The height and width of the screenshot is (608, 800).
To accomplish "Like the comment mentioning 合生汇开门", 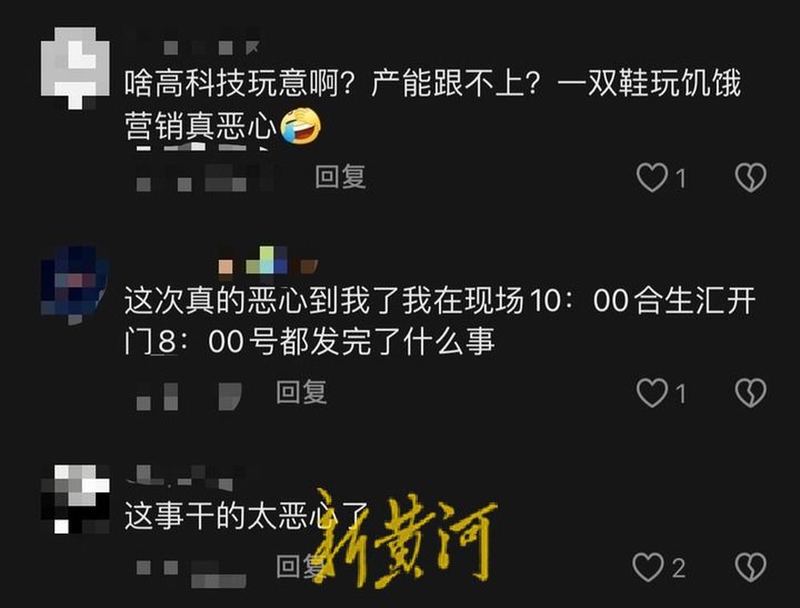I will click(652, 392).
